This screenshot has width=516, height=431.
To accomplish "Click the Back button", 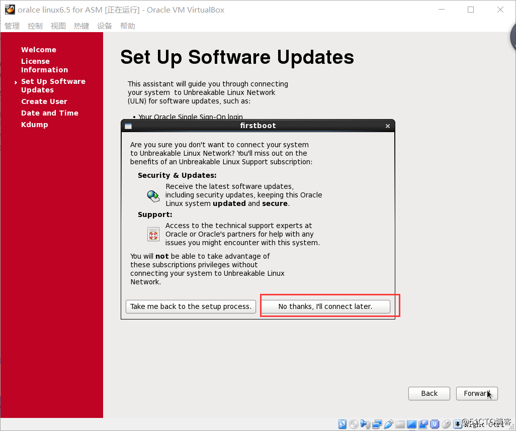I will click(429, 393).
